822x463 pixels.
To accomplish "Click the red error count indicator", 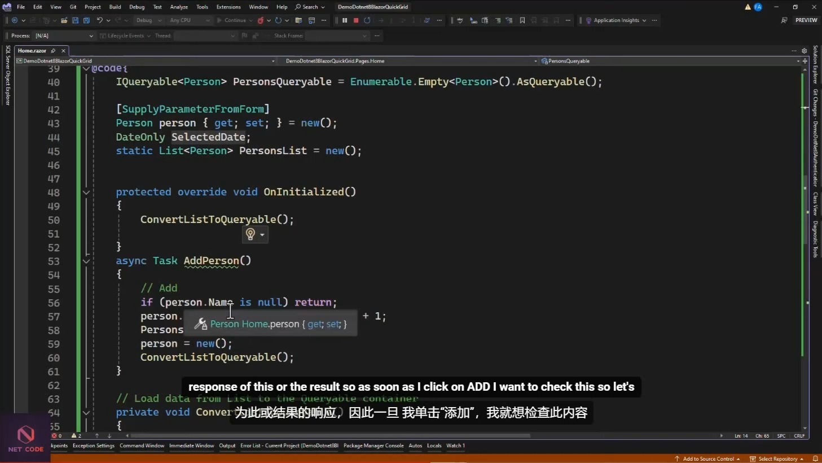I will 56,435.
